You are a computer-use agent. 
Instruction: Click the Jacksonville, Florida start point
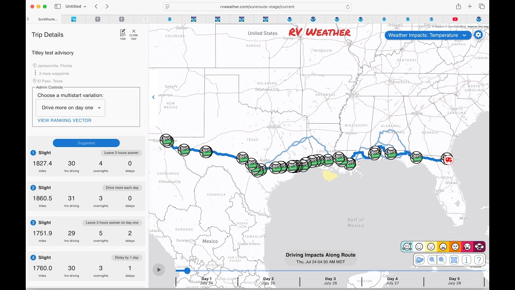pos(55,66)
